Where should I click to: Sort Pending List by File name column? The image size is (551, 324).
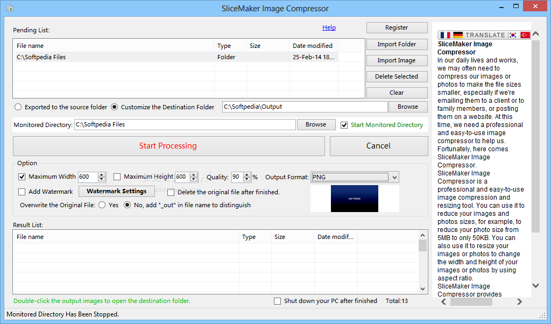point(114,46)
